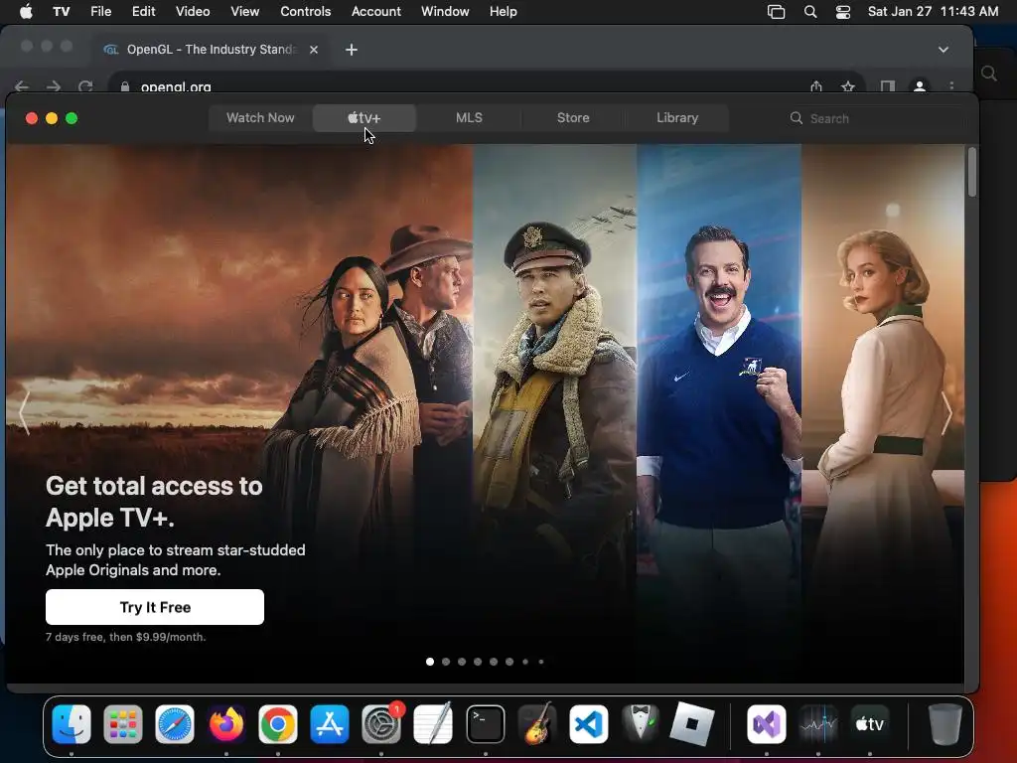Open Terminal from the dock

click(485, 724)
